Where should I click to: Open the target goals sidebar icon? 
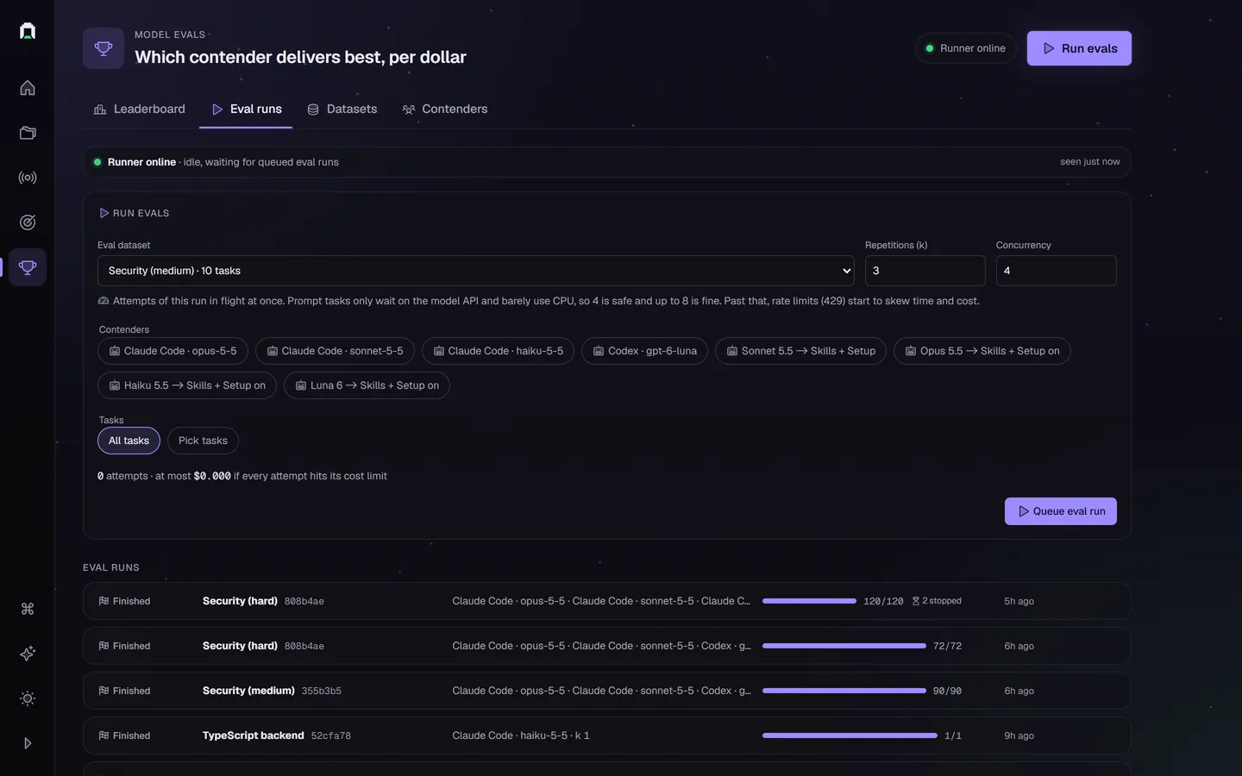pos(28,222)
